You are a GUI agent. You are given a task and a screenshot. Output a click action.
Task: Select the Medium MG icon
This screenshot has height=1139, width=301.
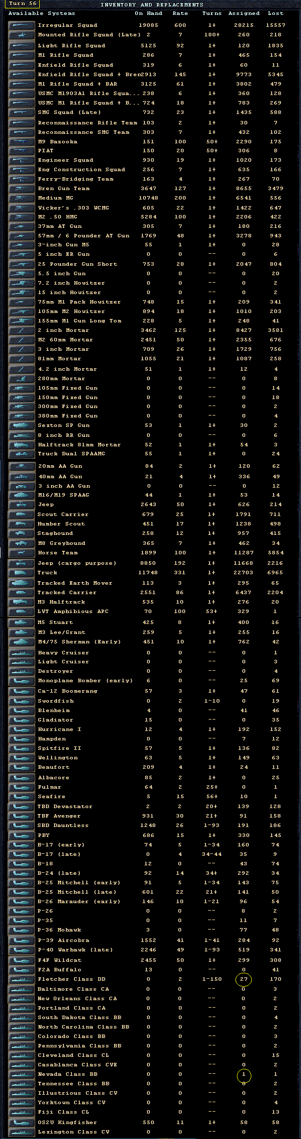pyautogui.click(x=22, y=198)
